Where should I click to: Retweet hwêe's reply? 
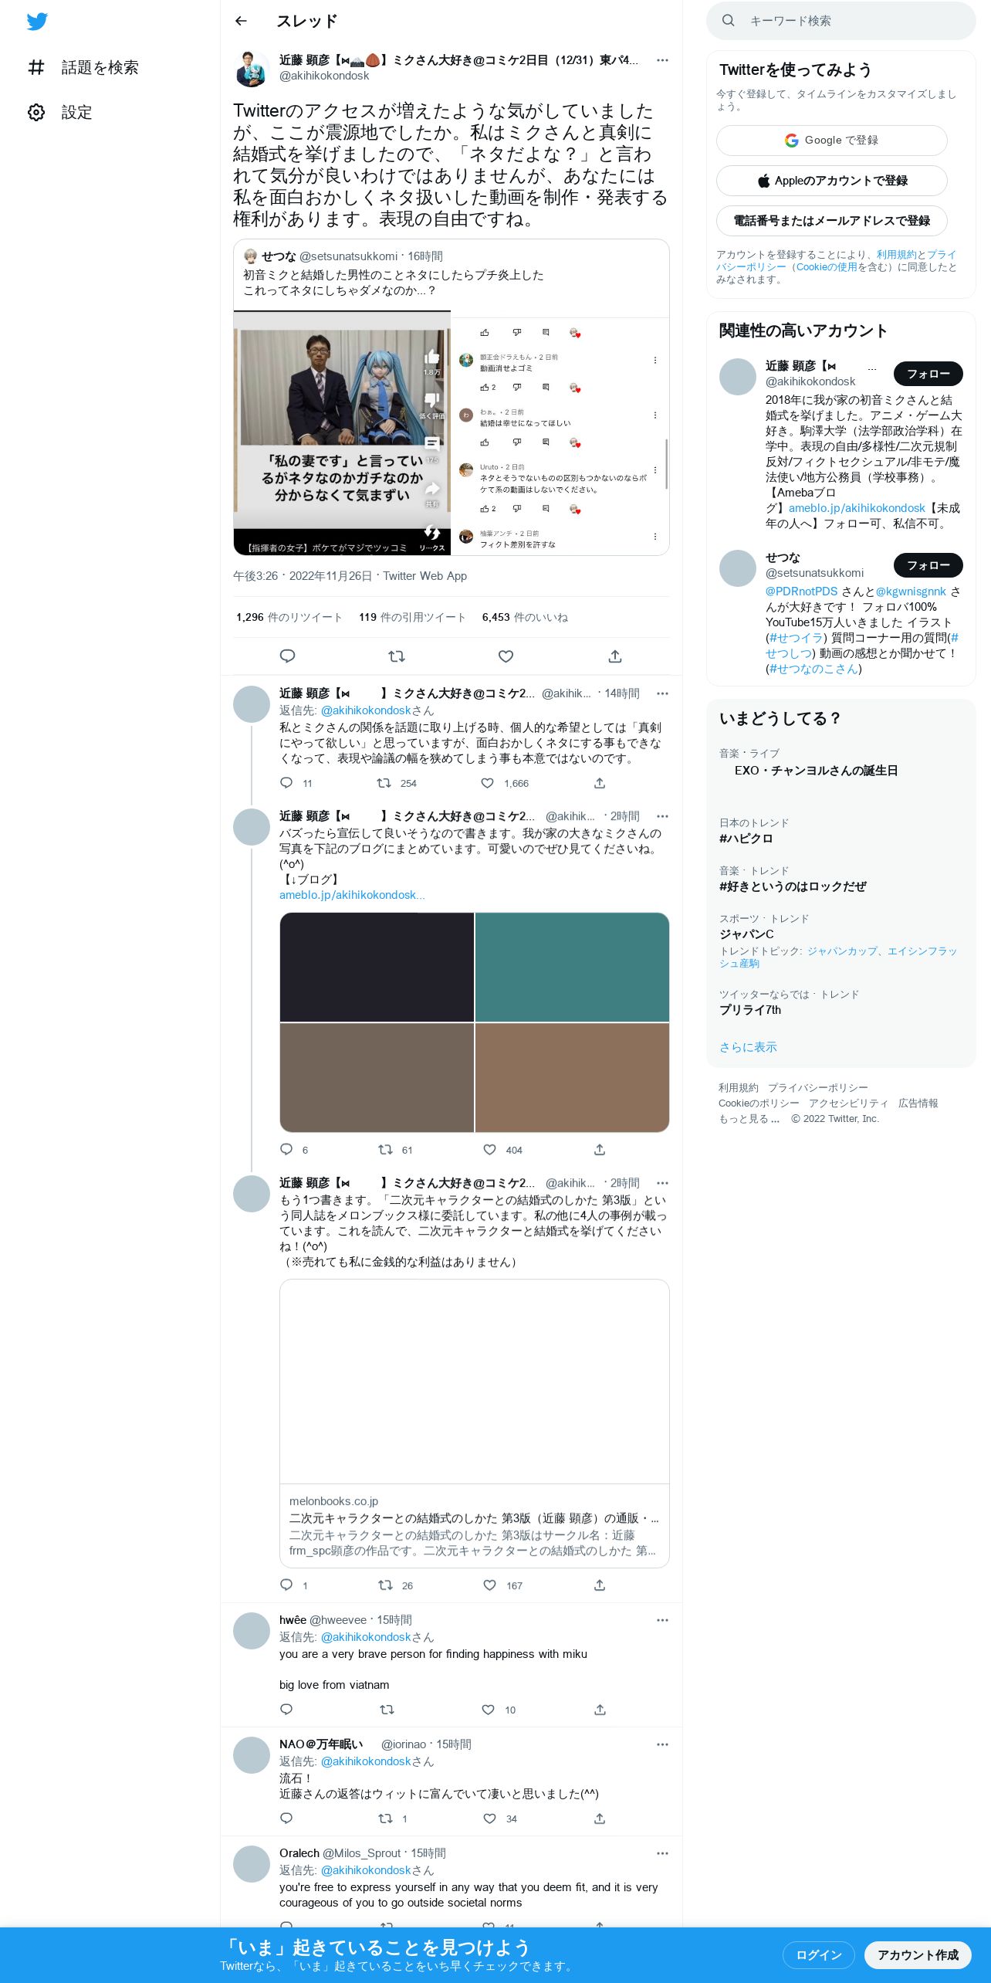click(x=387, y=1710)
